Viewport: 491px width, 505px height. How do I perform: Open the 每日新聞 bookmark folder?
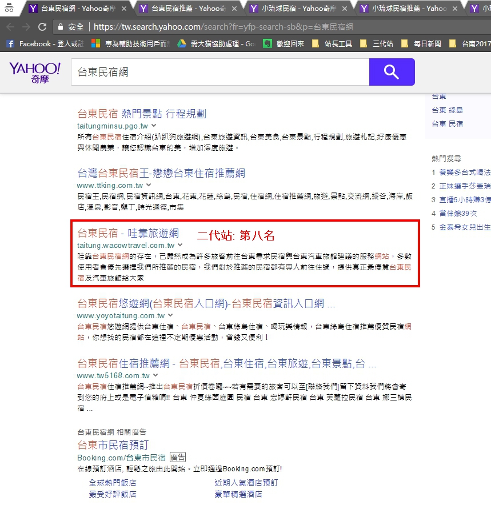coord(421,44)
